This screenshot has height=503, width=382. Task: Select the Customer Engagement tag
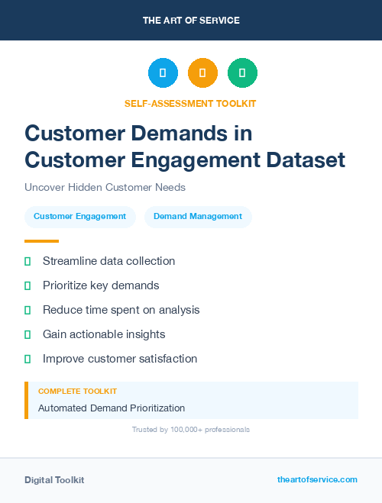[80, 217]
